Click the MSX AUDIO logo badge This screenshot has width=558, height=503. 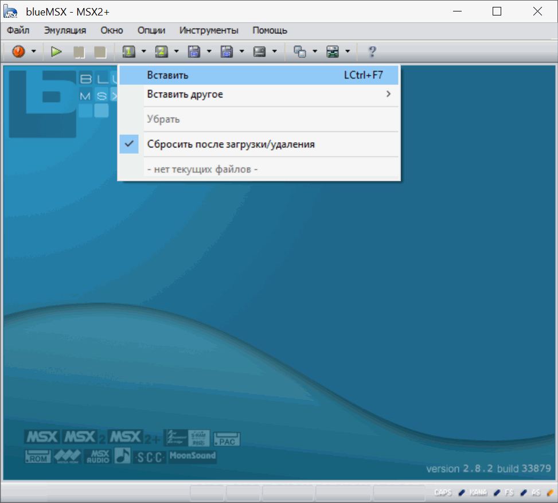98,457
